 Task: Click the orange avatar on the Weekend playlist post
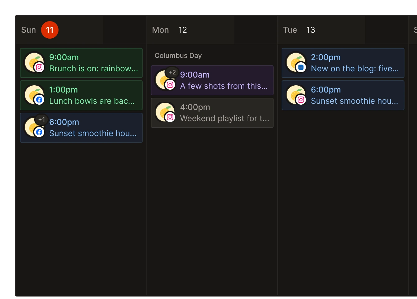coord(165,112)
